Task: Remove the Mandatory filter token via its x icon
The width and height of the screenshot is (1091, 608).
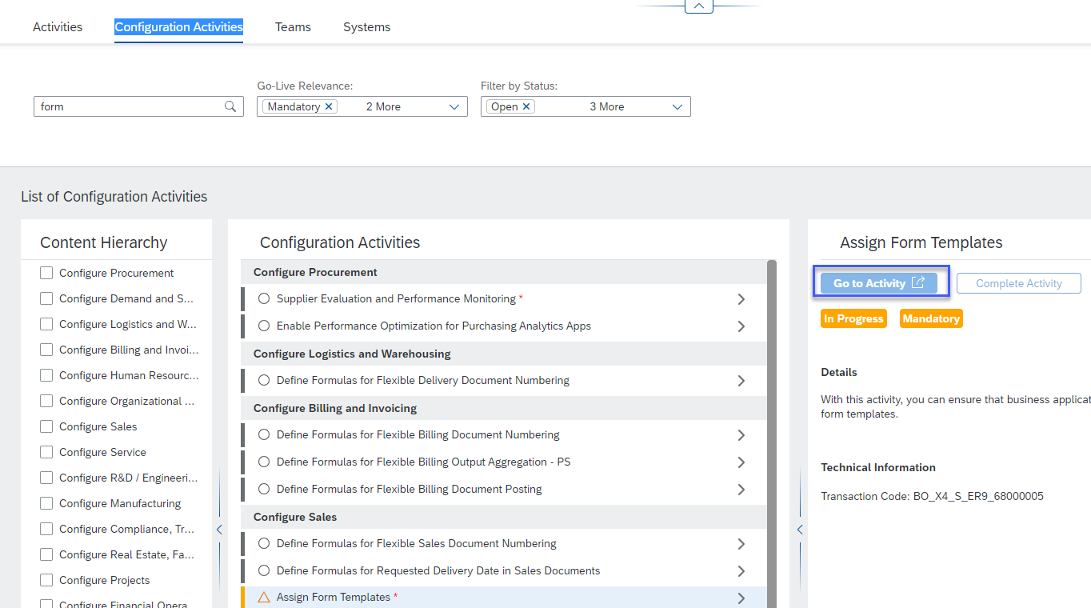Action: (328, 106)
